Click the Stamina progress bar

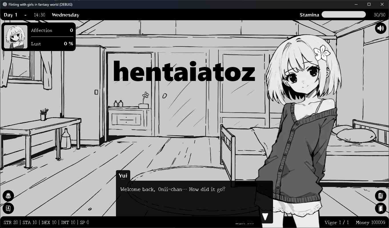pos(344,15)
